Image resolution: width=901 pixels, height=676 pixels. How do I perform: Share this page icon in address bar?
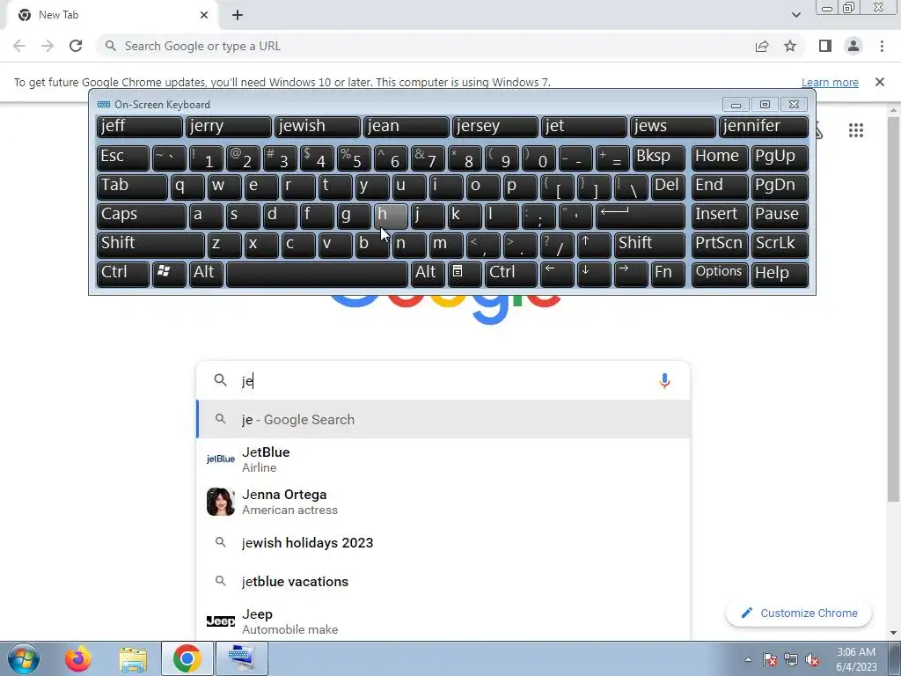click(762, 46)
